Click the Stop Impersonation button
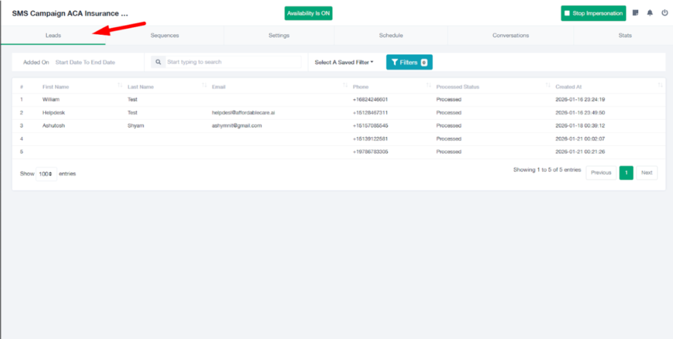Viewport: 673px width, 339px height. pyautogui.click(x=593, y=13)
